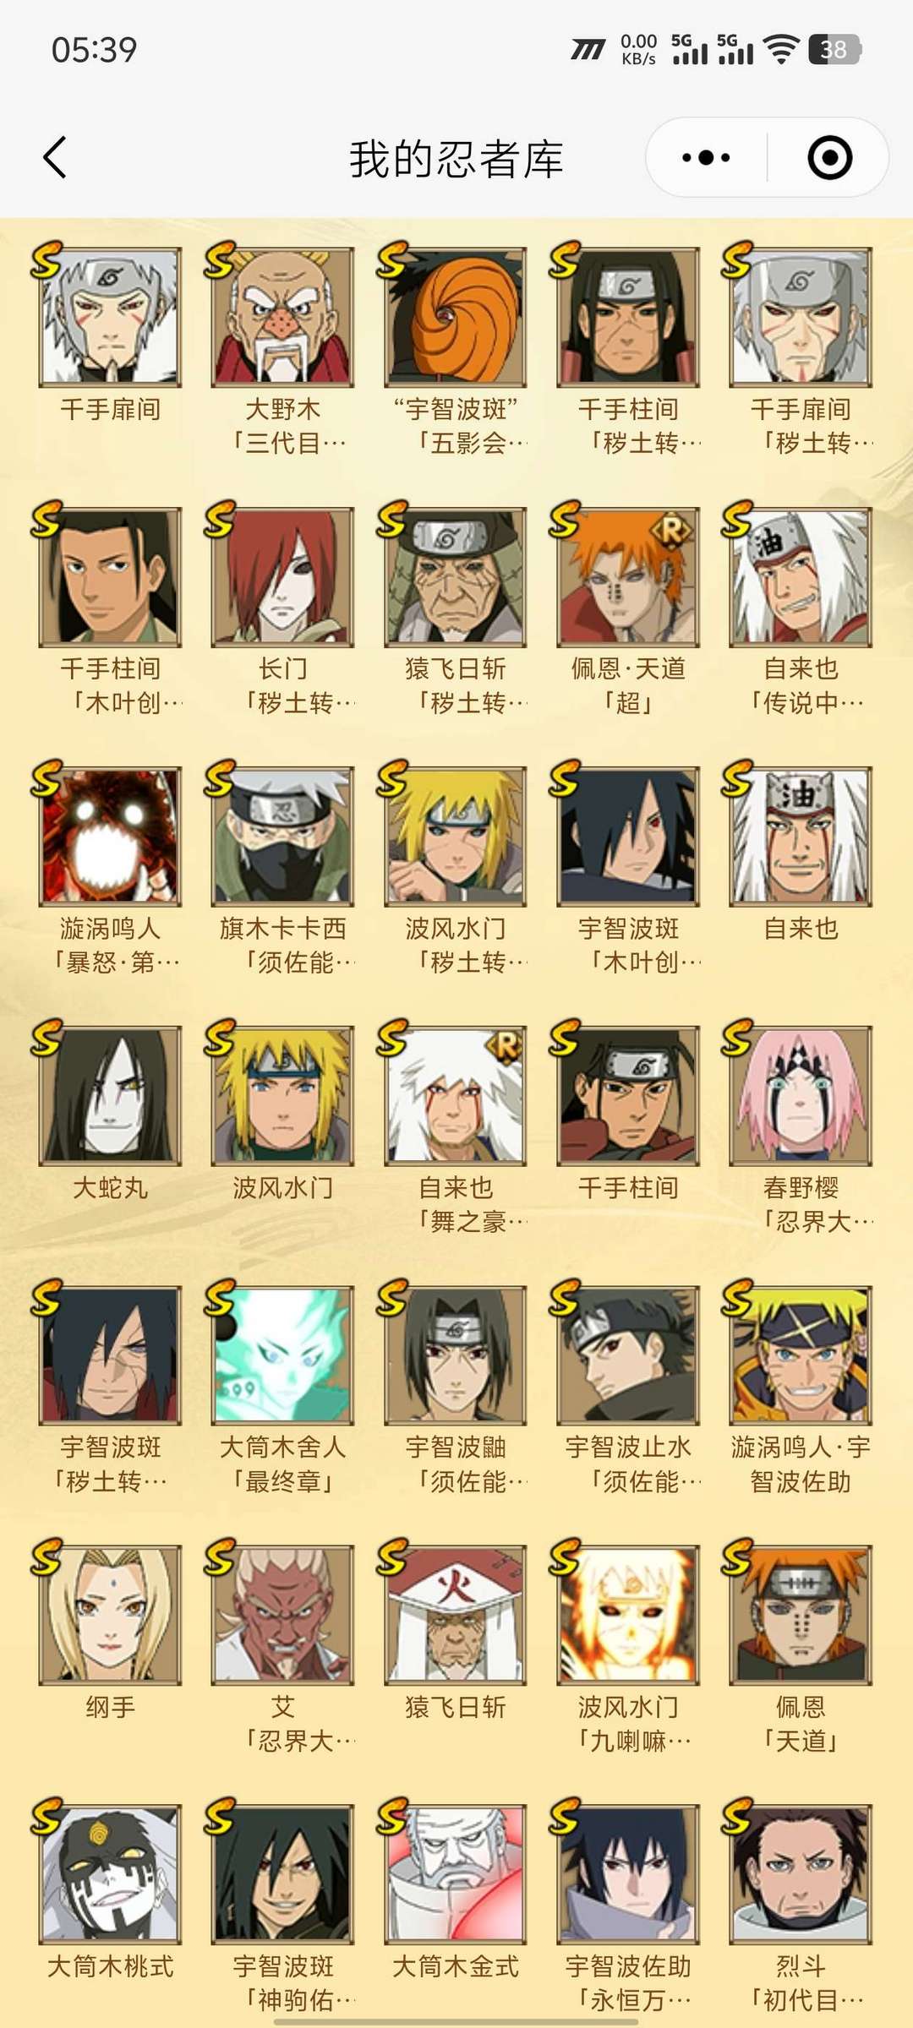Select 春野樱 pink-haired ninja

[801, 1096]
